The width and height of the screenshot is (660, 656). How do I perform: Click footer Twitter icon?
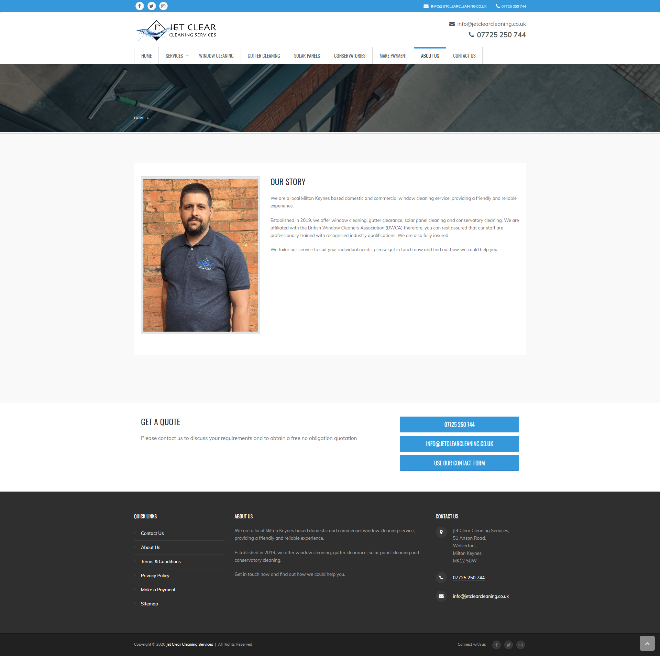pos(508,645)
